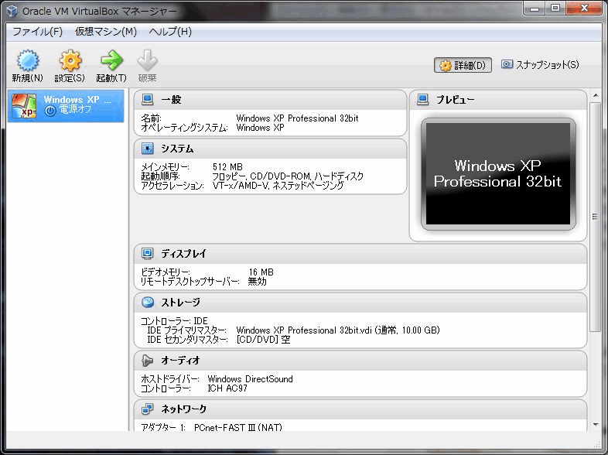Click the vertical scrollbar thumb
608x455 pixels.
tap(595, 217)
